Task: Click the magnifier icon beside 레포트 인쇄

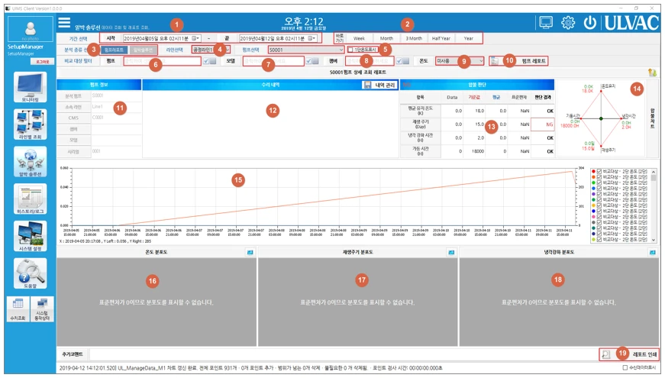Action: point(606,354)
